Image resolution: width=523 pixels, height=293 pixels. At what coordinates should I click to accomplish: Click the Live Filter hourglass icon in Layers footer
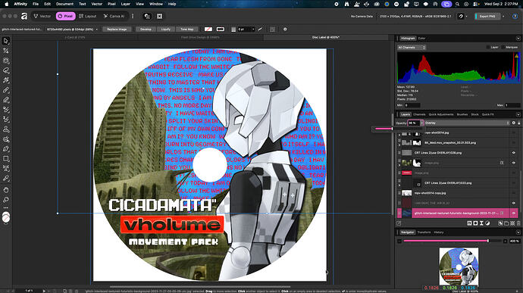[481, 223]
